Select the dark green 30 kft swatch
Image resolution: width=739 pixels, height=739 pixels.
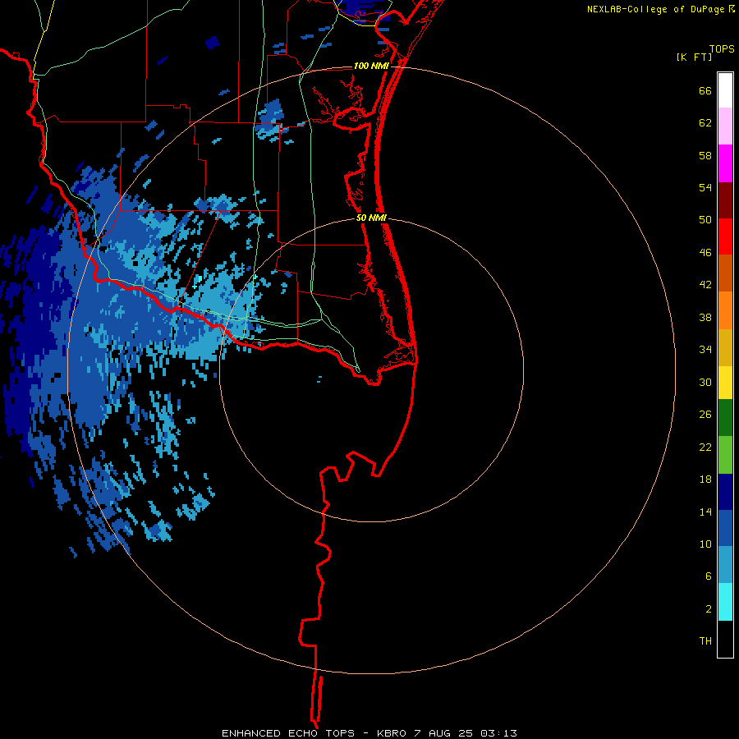click(x=725, y=418)
